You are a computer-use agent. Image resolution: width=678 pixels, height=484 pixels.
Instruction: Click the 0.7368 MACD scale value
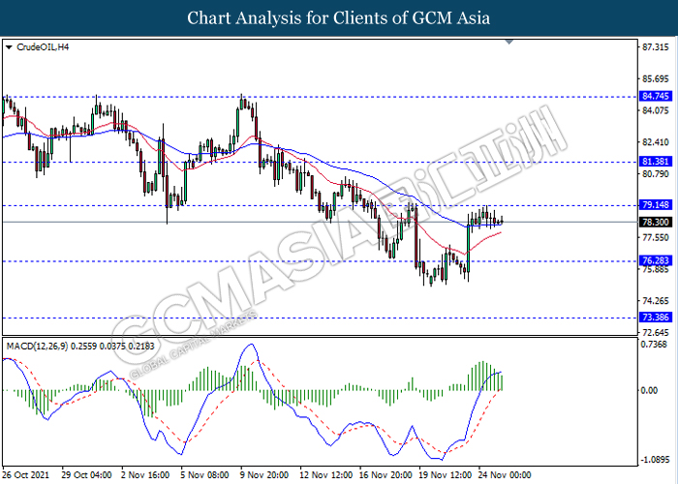(x=656, y=344)
